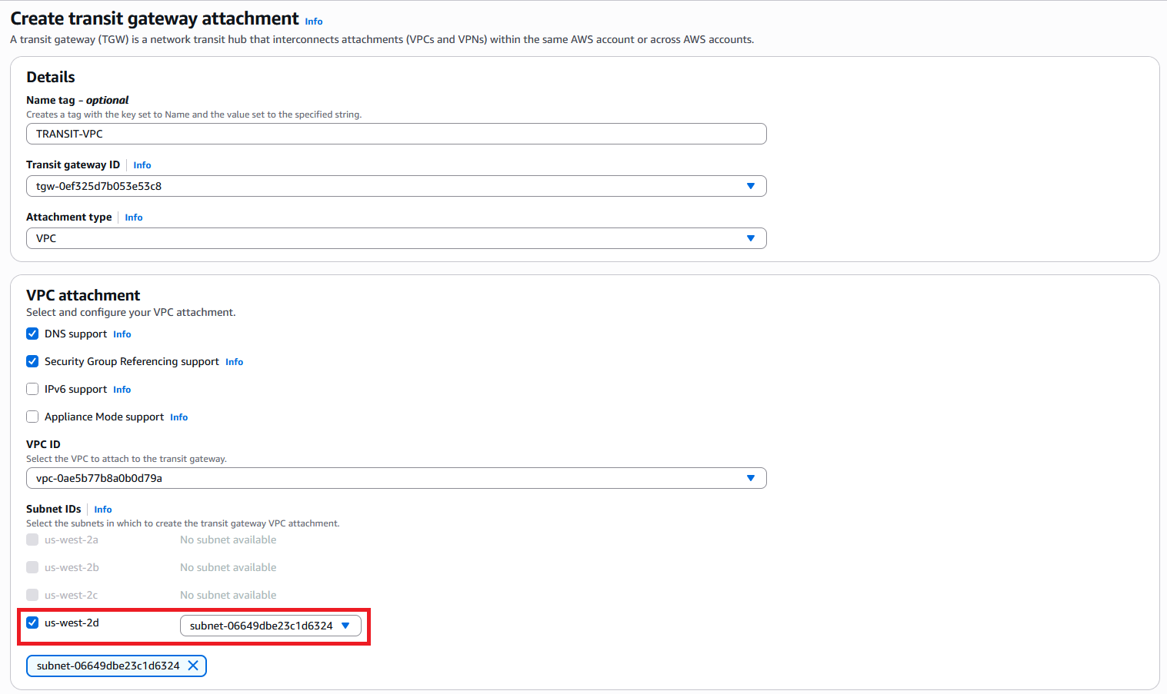Open Info for Appliance Mode support
Viewport: 1167px width, 694px height.
179,417
